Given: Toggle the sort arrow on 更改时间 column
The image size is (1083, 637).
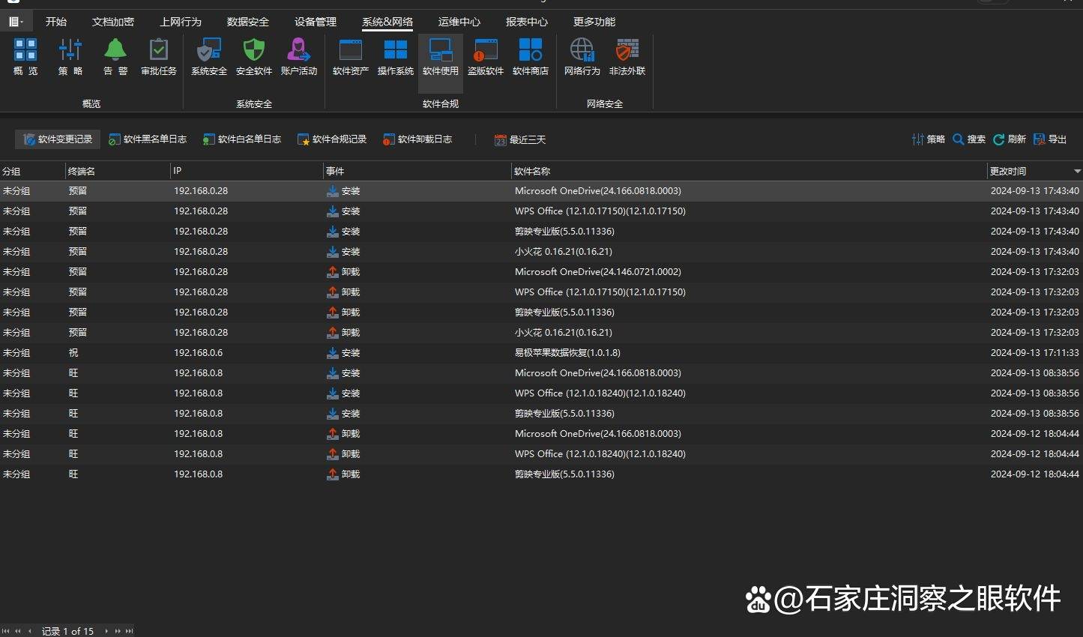Looking at the screenshot, I should 1077,172.
